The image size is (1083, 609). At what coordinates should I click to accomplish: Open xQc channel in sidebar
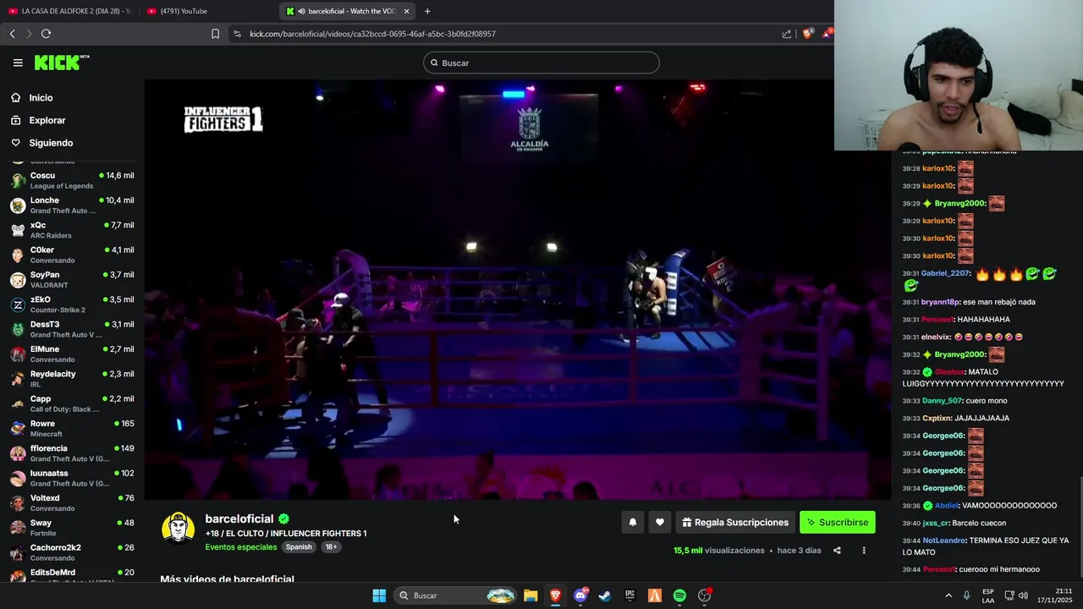click(x=72, y=230)
